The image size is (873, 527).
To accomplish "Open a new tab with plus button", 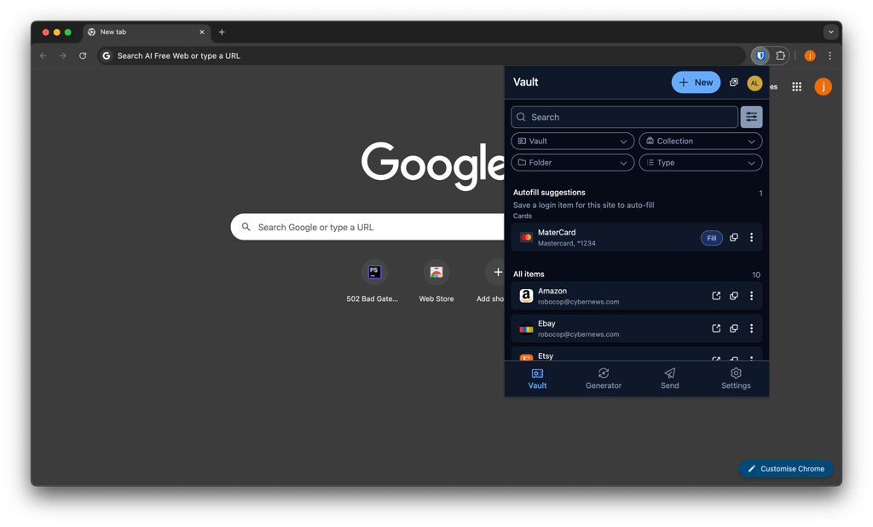I will 222,32.
